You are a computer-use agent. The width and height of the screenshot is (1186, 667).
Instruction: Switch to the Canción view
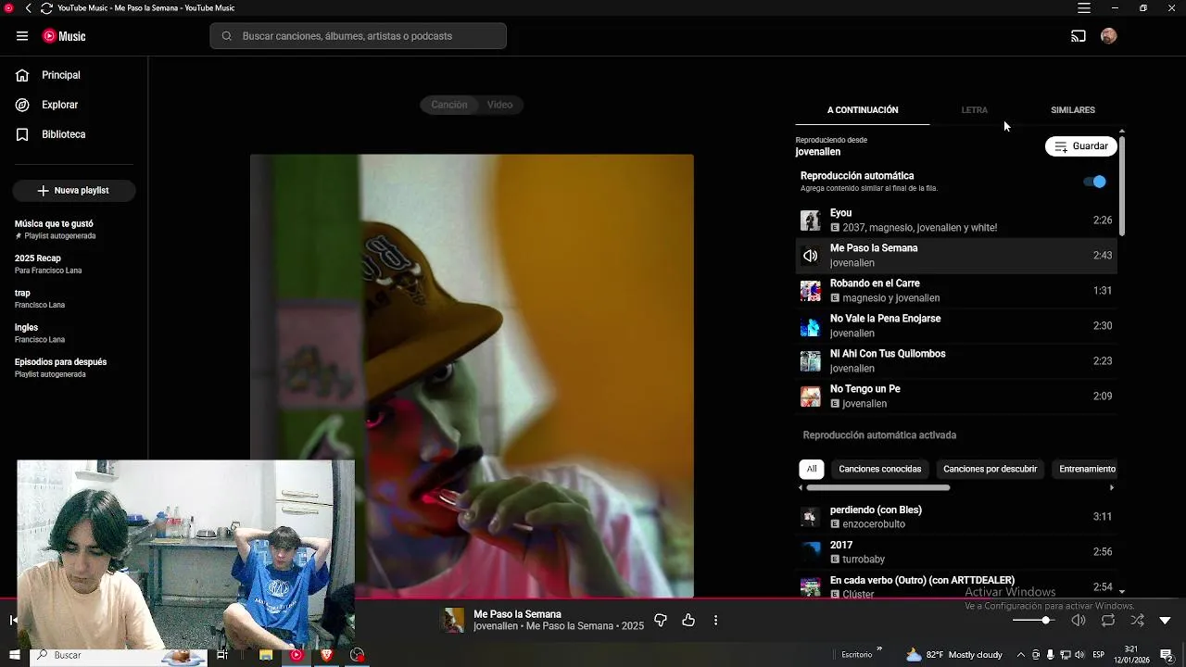pos(449,105)
